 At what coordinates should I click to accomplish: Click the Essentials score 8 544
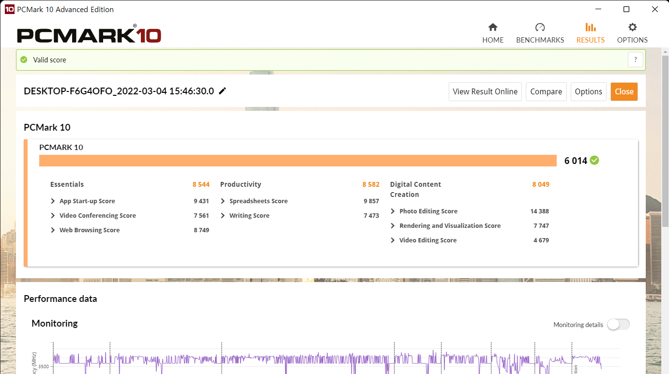pos(201,184)
